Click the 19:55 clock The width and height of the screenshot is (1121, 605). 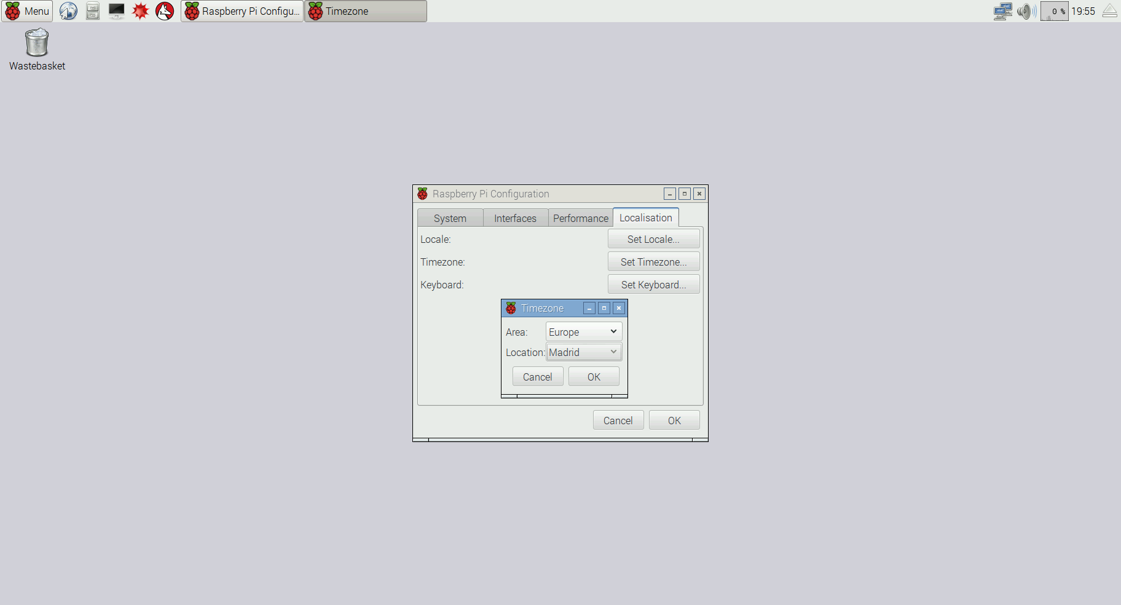click(x=1084, y=11)
